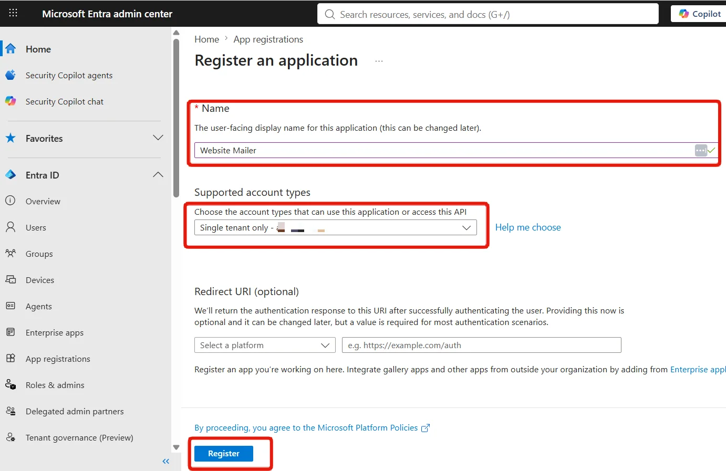Image resolution: width=726 pixels, height=471 pixels.
Task: Follow the Enterprise applications link
Action: click(698, 369)
